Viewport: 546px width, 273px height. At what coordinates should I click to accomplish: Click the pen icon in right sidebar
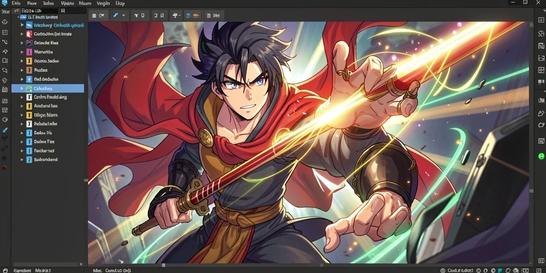coord(541,113)
